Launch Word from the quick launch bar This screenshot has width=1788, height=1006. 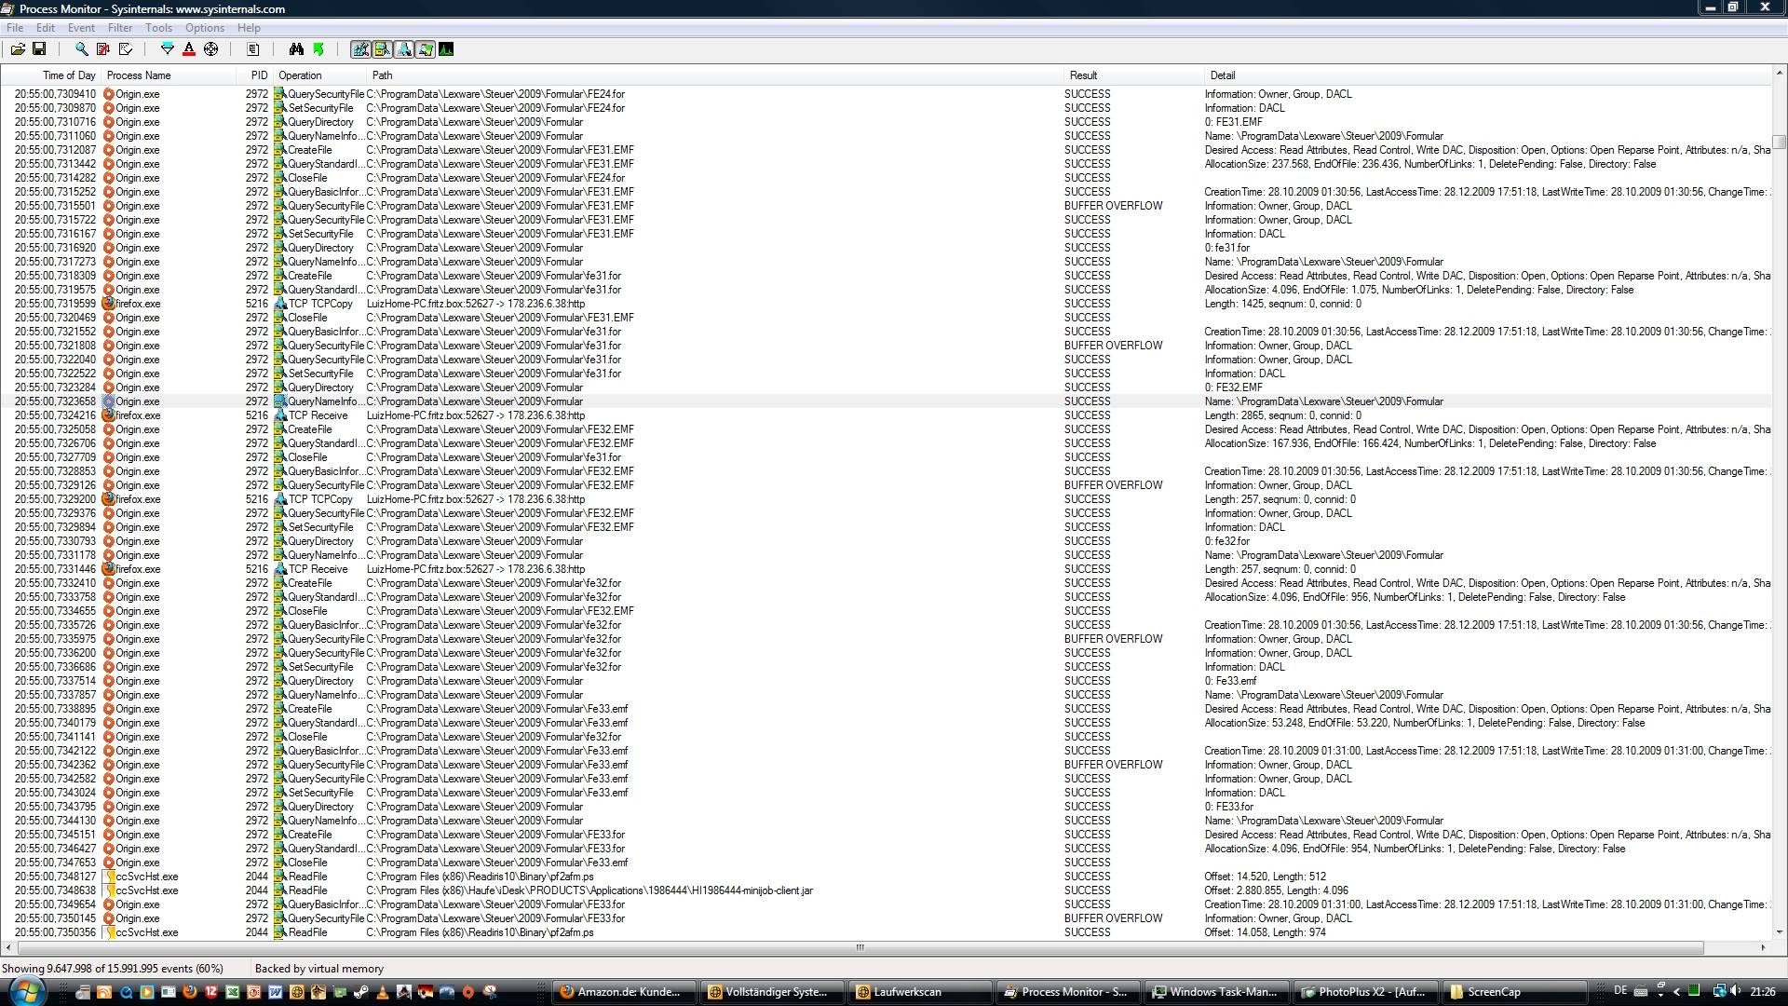[276, 992]
